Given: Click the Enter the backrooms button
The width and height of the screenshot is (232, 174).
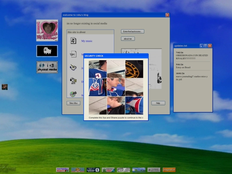Looking at the screenshot, I should [x=133, y=31].
